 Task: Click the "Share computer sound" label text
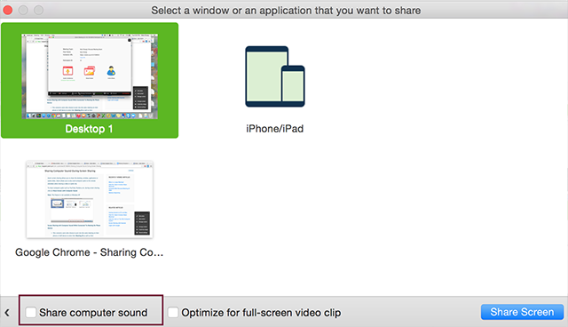click(93, 313)
